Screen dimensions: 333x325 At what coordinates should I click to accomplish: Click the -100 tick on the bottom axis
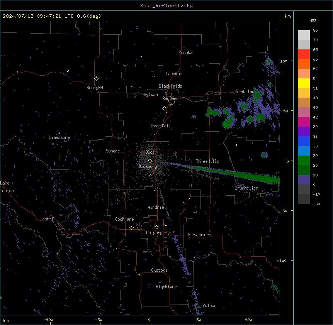pyautogui.click(x=49, y=320)
